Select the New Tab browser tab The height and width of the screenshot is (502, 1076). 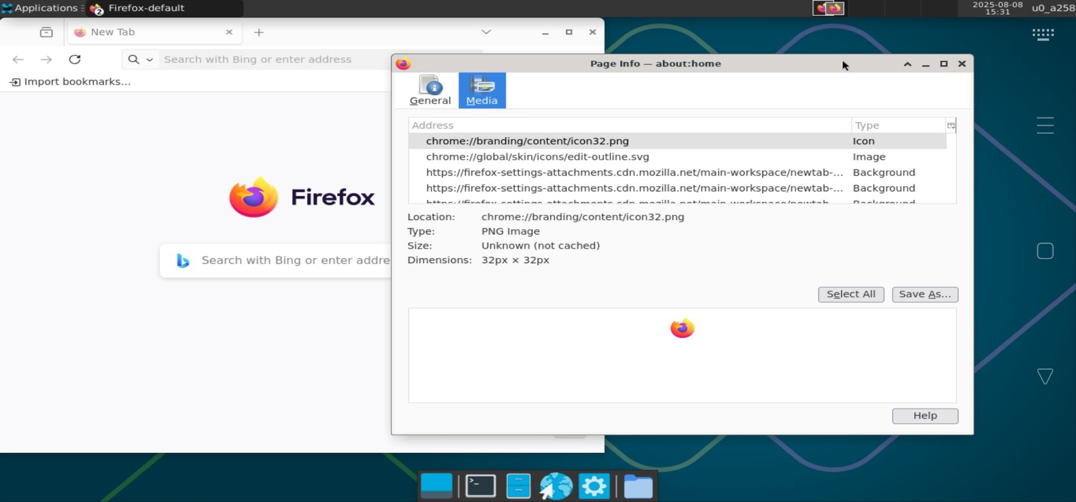coord(155,32)
